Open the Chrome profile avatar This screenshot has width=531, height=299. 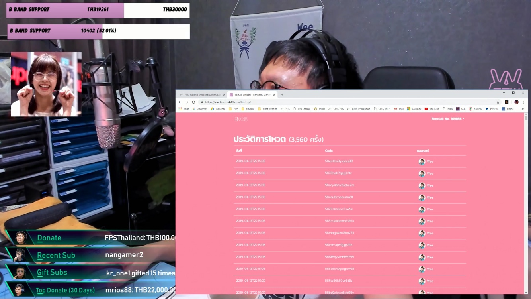coord(516,102)
